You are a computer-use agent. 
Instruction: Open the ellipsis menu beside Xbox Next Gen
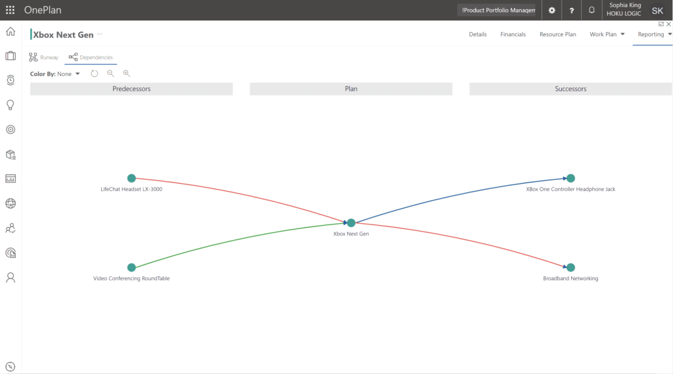[x=100, y=34]
